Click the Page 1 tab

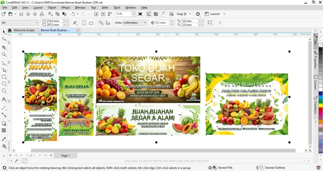pyautogui.click(x=65, y=156)
